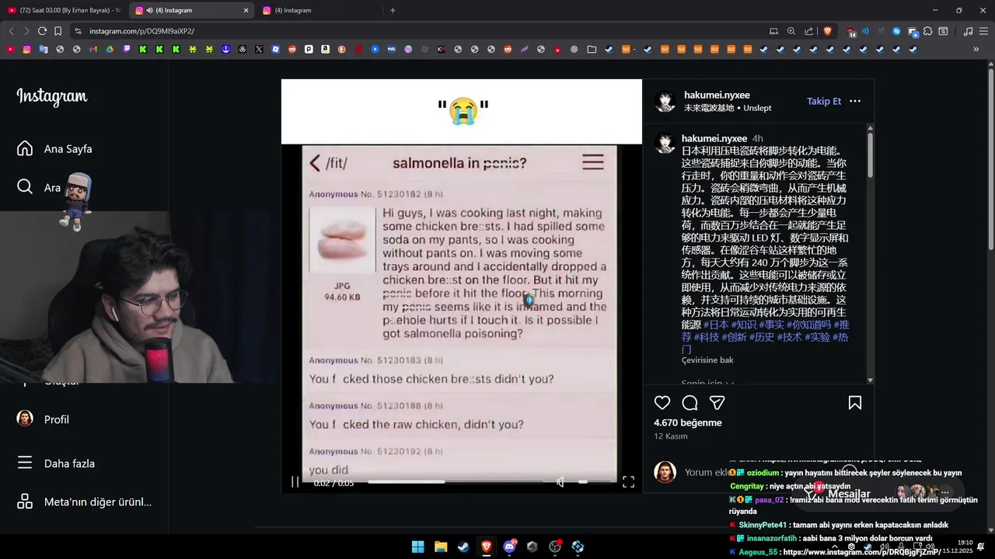
Task: Open Discord from taskbar
Action: tap(509, 547)
